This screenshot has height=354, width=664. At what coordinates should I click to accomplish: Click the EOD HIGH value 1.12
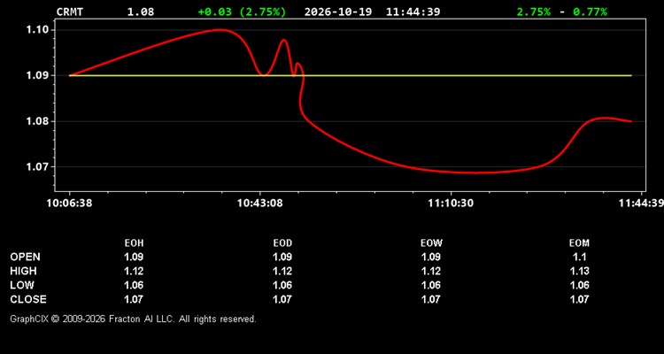tap(282, 271)
